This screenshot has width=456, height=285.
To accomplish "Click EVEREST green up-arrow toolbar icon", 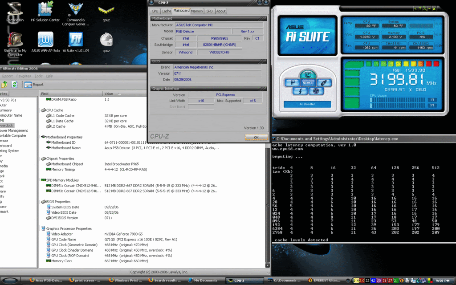I will pyautogui.click(x=4, y=84).
